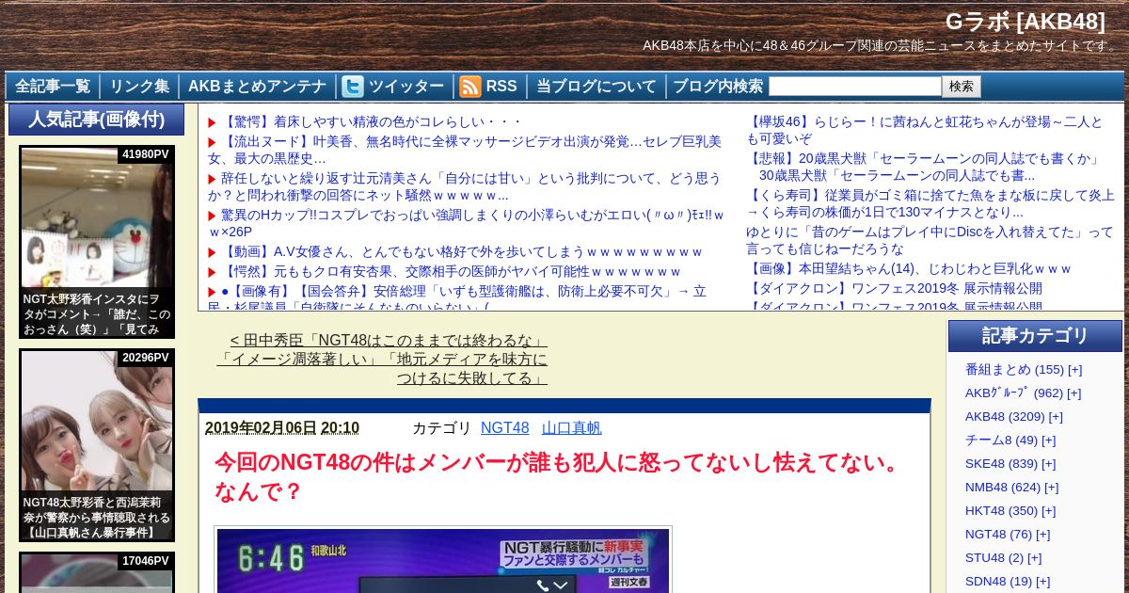Open AKBまとめアンテナ menu item
This screenshot has height=593, width=1129.
(x=257, y=87)
